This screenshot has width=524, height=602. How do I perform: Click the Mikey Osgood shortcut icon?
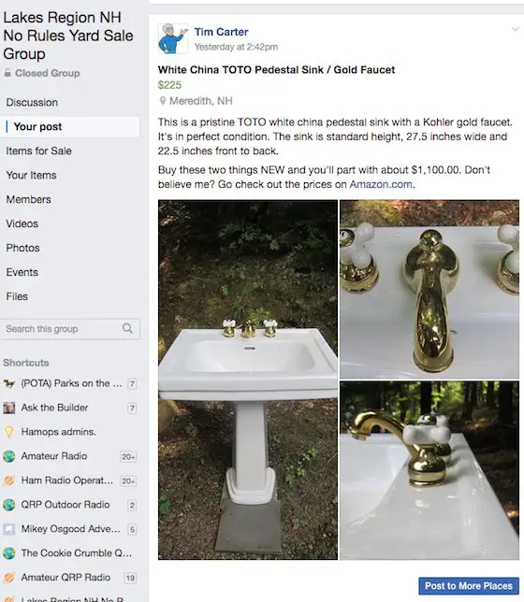click(x=8, y=529)
